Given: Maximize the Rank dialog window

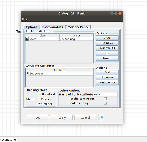Looking at the screenshot, I should (116, 14).
